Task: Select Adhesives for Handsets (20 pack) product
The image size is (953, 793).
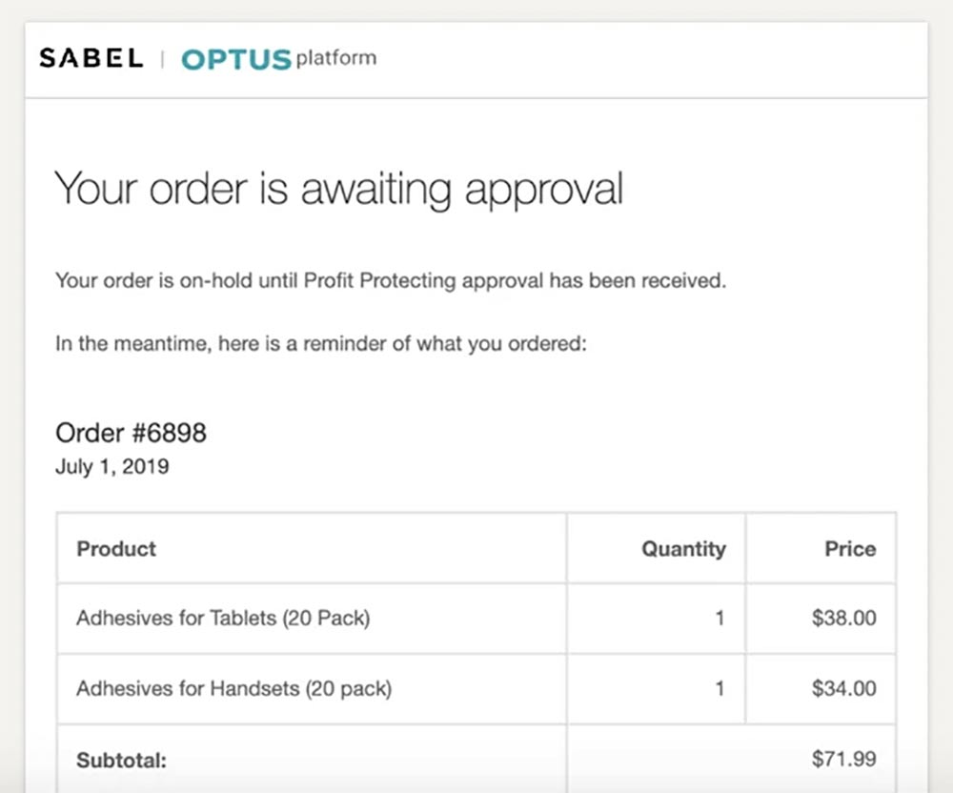Action: 233,688
